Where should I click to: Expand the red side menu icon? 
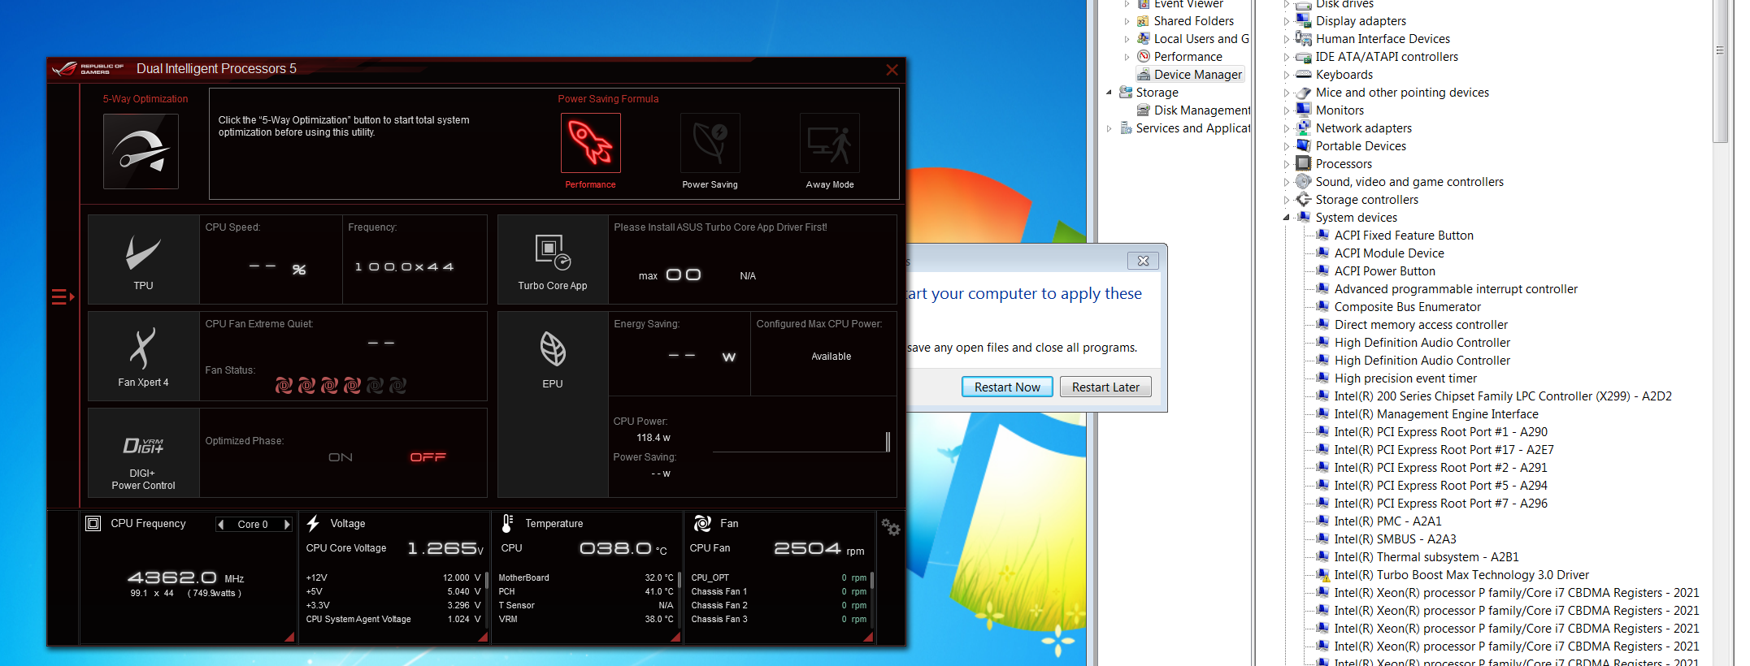pos(63,297)
